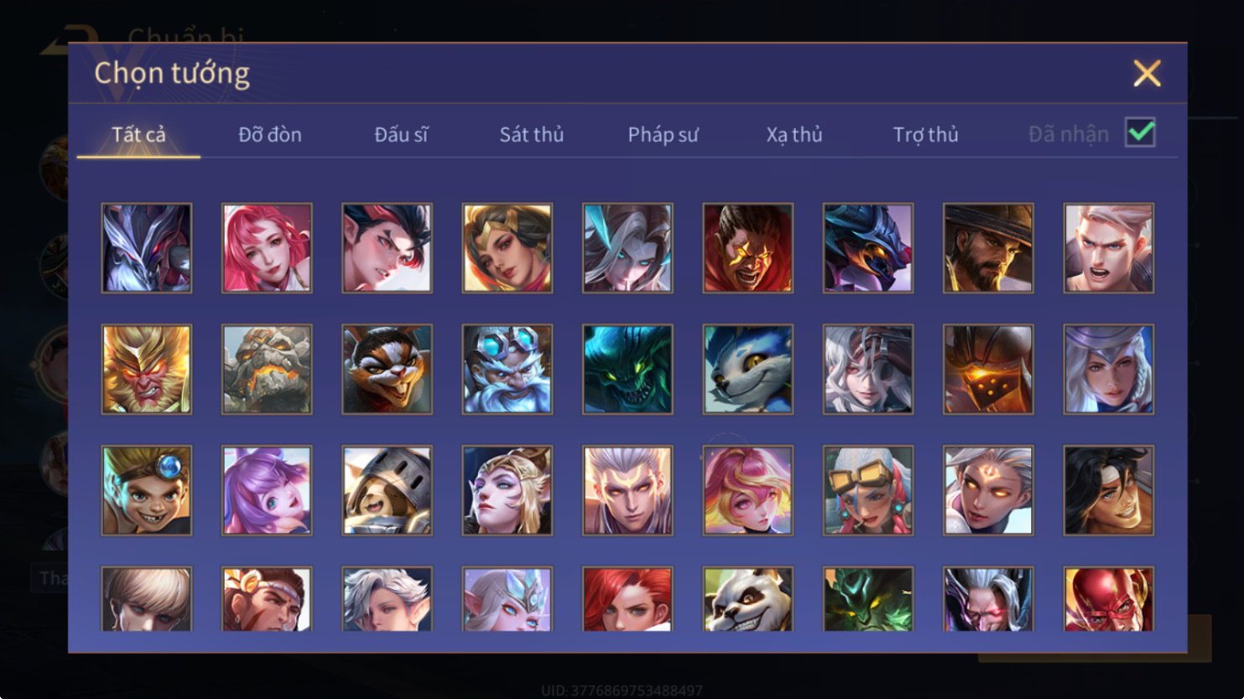
Task: Open the Sát thủ tab
Action: click(532, 134)
